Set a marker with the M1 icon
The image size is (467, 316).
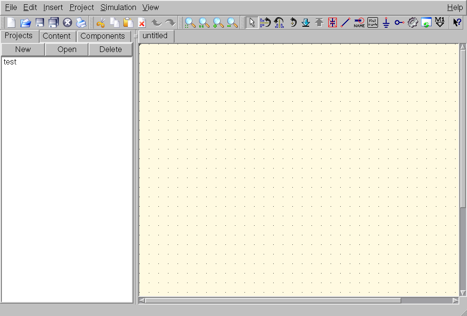(440, 22)
